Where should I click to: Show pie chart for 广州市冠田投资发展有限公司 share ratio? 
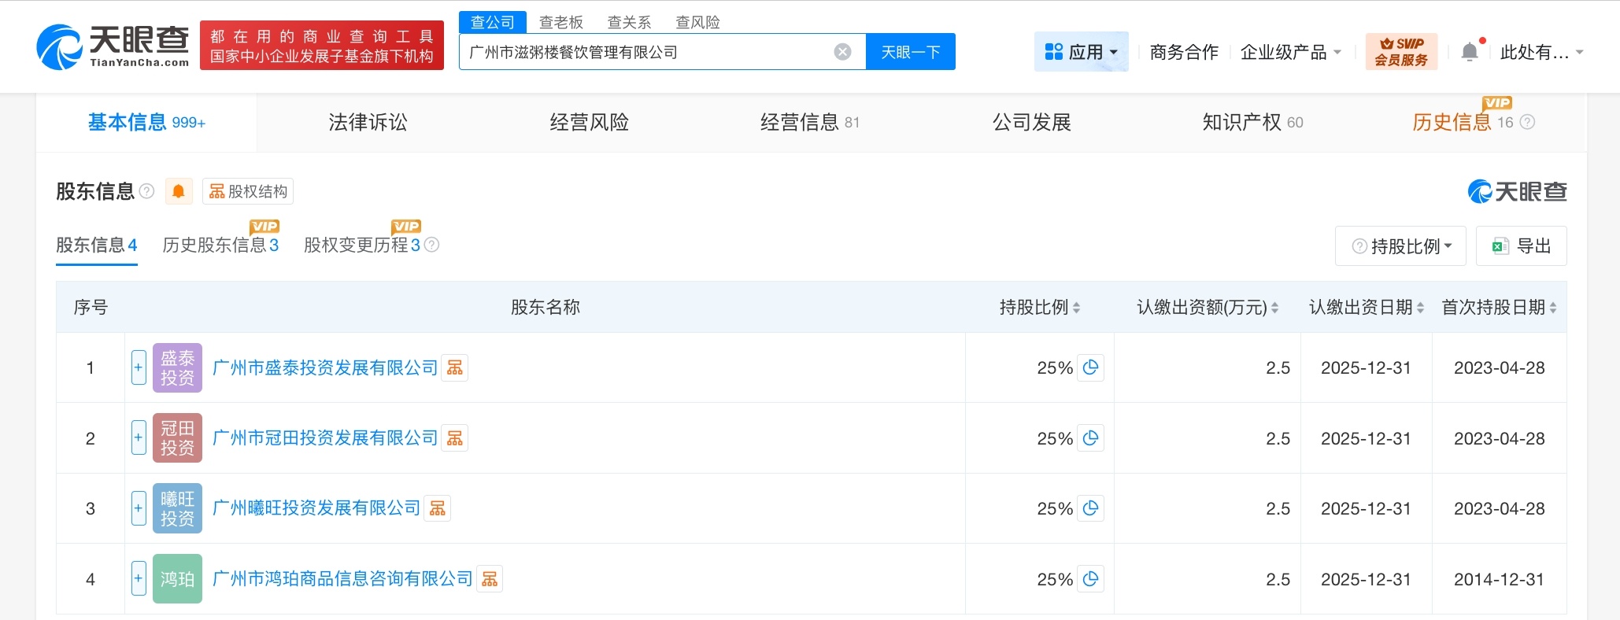1090,438
